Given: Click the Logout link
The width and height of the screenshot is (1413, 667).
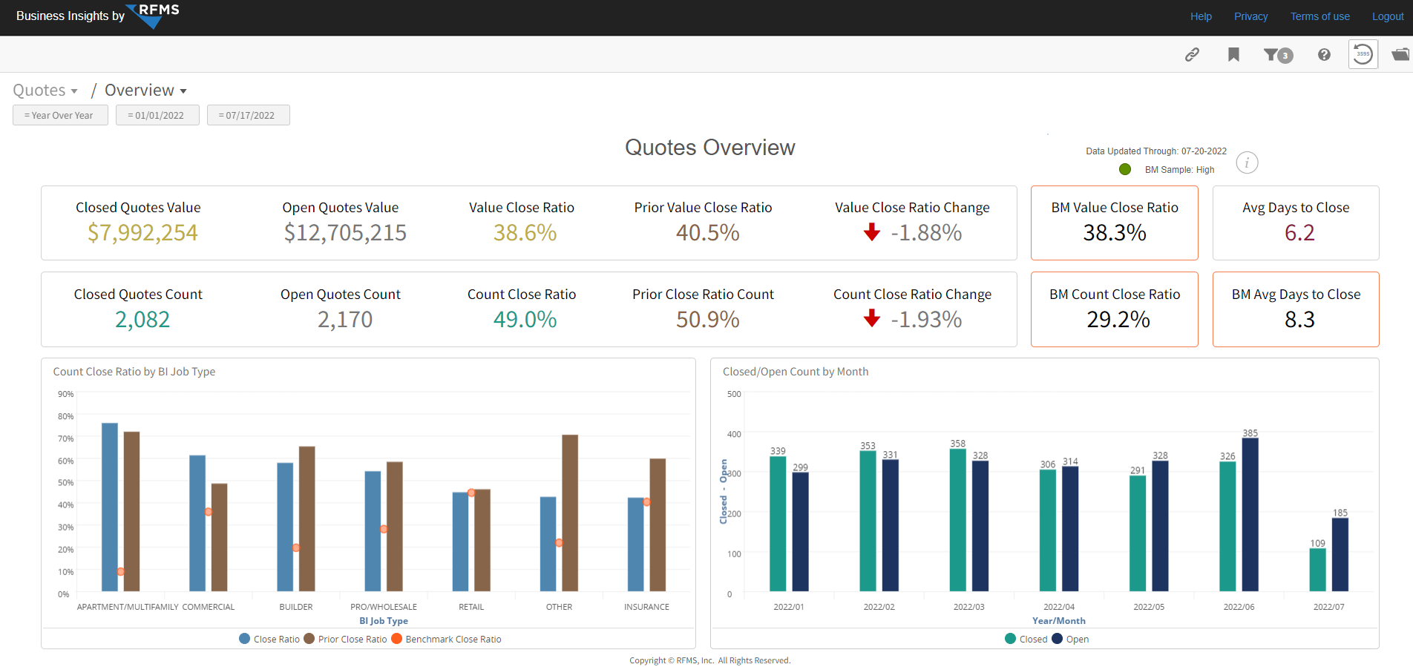Looking at the screenshot, I should [x=1387, y=16].
